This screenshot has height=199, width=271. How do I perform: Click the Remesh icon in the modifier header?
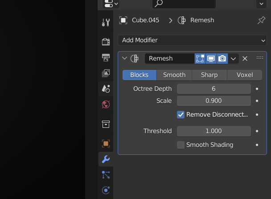[x=135, y=58]
